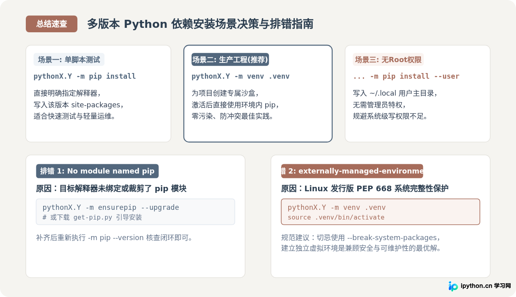Click the heading 原因:Linux 发行版 PEP 668 系统完整性保护

pyautogui.click(x=365, y=188)
